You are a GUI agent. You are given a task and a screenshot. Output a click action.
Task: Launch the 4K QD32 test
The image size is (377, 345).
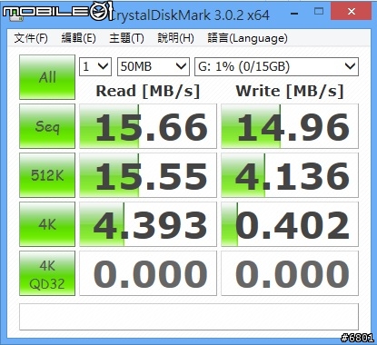click(x=47, y=273)
